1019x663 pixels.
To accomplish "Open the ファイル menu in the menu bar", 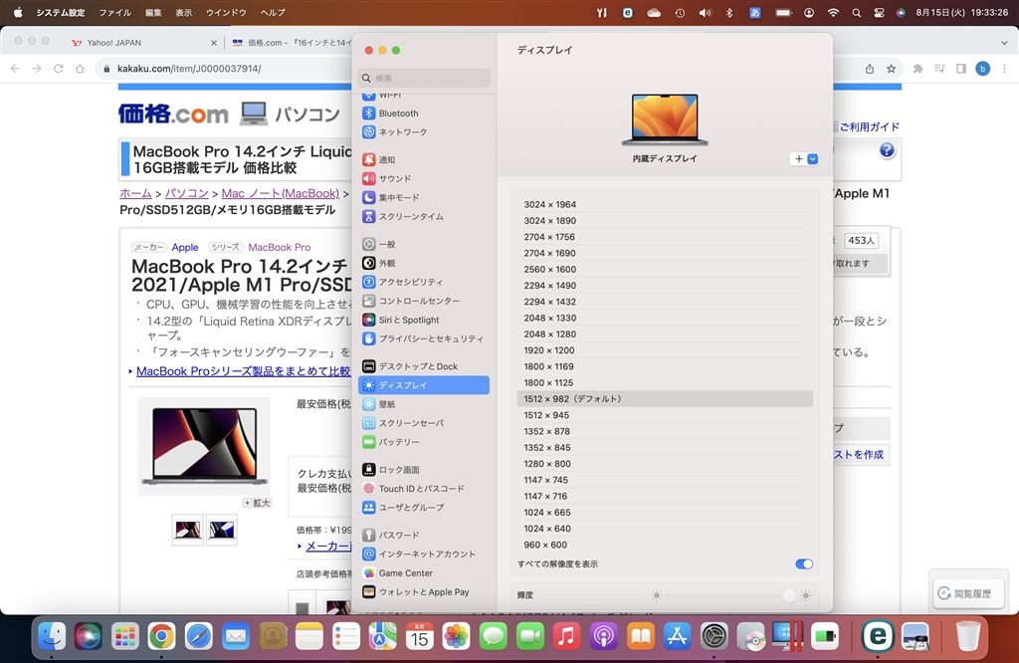I will click(x=114, y=12).
